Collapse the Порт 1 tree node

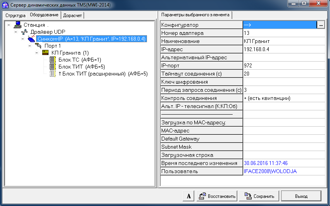tap(29, 46)
